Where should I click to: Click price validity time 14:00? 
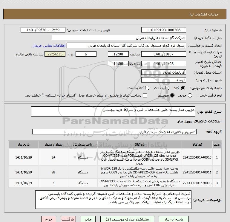pyautogui.click(x=118, y=64)
